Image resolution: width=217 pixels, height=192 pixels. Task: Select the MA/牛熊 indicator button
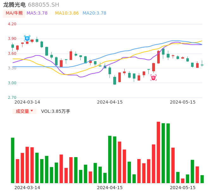[14, 13]
